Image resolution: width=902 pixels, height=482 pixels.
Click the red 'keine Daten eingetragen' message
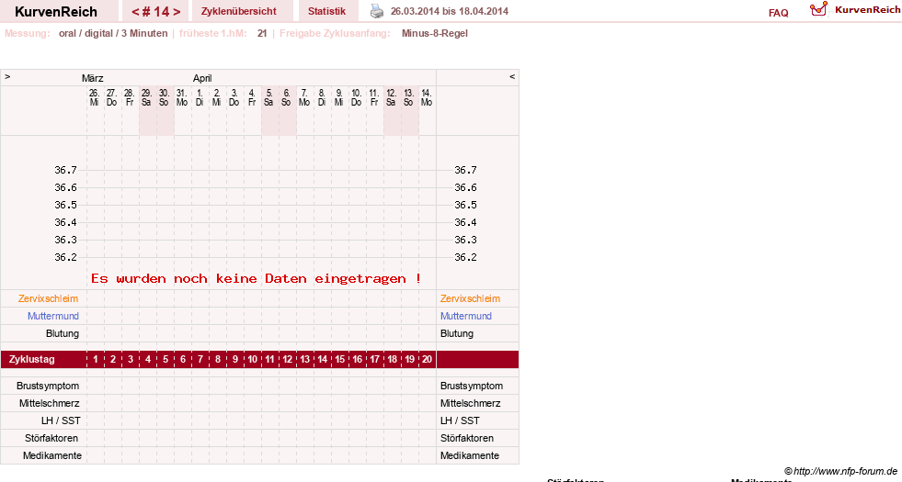pos(256,278)
